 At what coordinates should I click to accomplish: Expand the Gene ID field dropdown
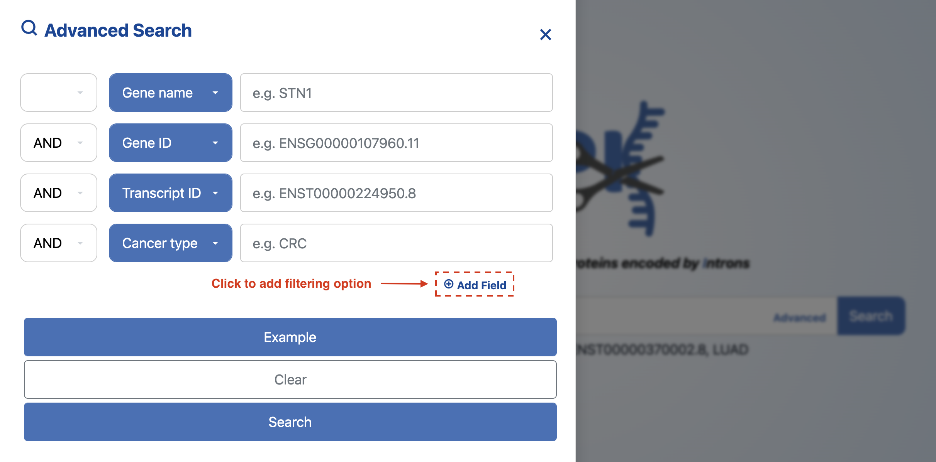click(x=170, y=143)
